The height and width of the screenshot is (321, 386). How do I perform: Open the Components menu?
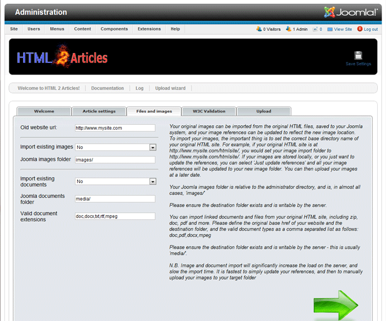pos(114,29)
